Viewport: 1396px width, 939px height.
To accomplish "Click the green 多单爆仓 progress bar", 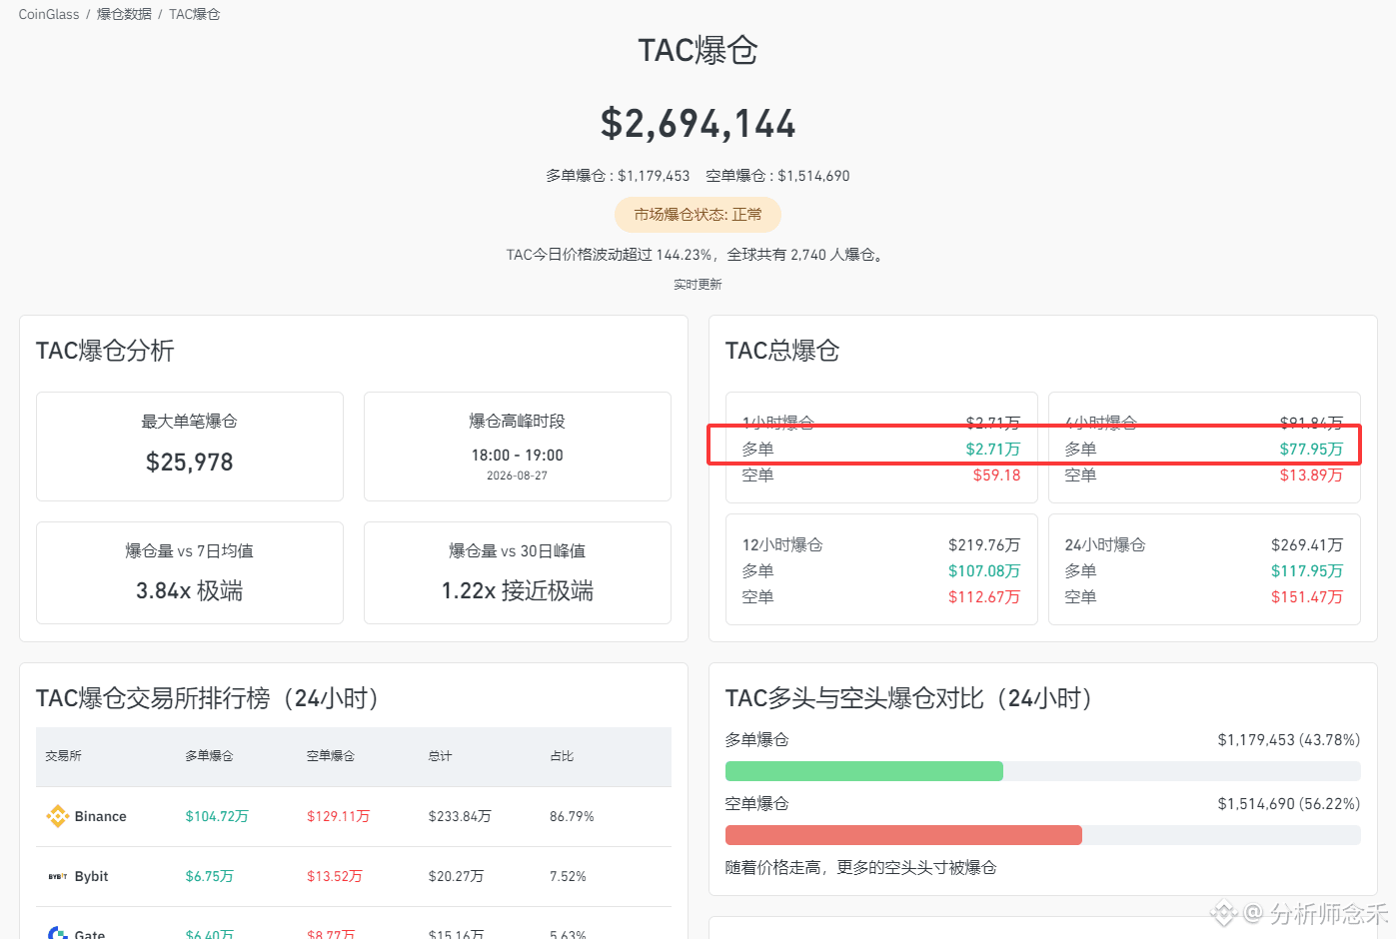I will pyautogui.click(x=864, y=771).
